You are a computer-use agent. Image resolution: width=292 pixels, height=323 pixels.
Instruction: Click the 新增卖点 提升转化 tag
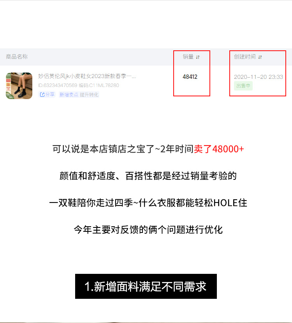click(x=79, y=94)
